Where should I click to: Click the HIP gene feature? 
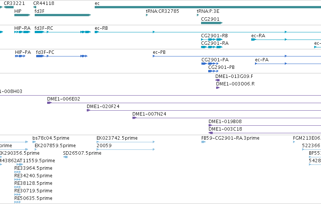22,15
